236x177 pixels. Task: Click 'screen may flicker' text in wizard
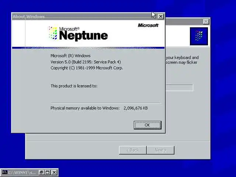tap(181, 62)
